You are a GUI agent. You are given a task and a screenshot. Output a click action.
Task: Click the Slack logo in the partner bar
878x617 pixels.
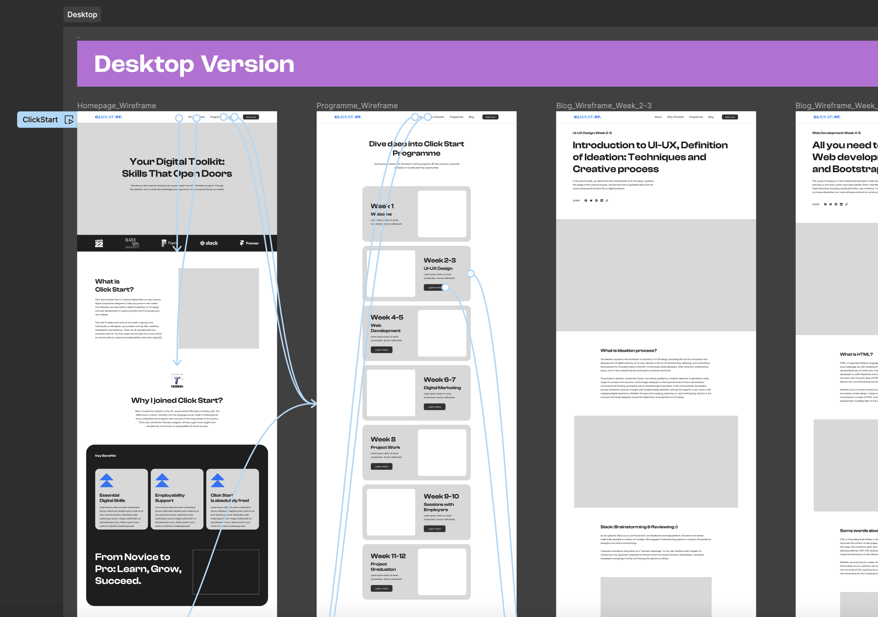[209, 243]
